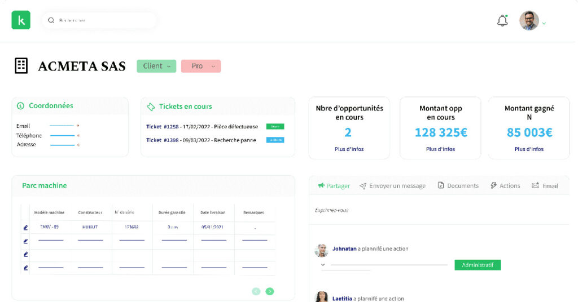Select the Documents tab
578x302 pixels.
pos(458,186)
